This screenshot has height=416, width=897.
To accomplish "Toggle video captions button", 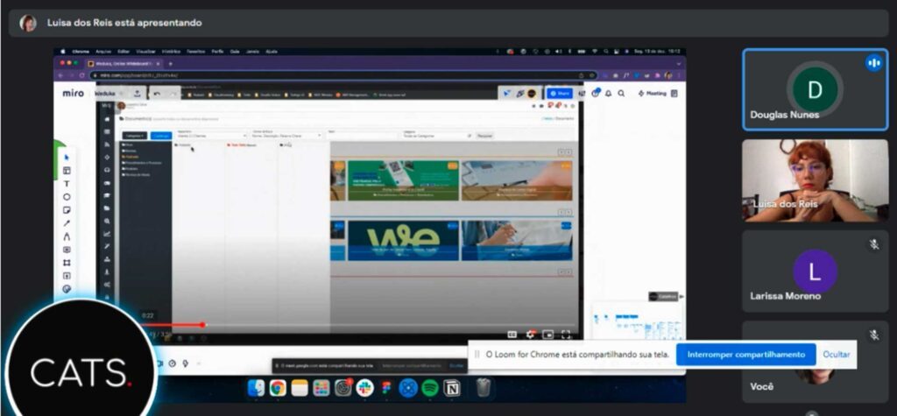I will 512,334.
